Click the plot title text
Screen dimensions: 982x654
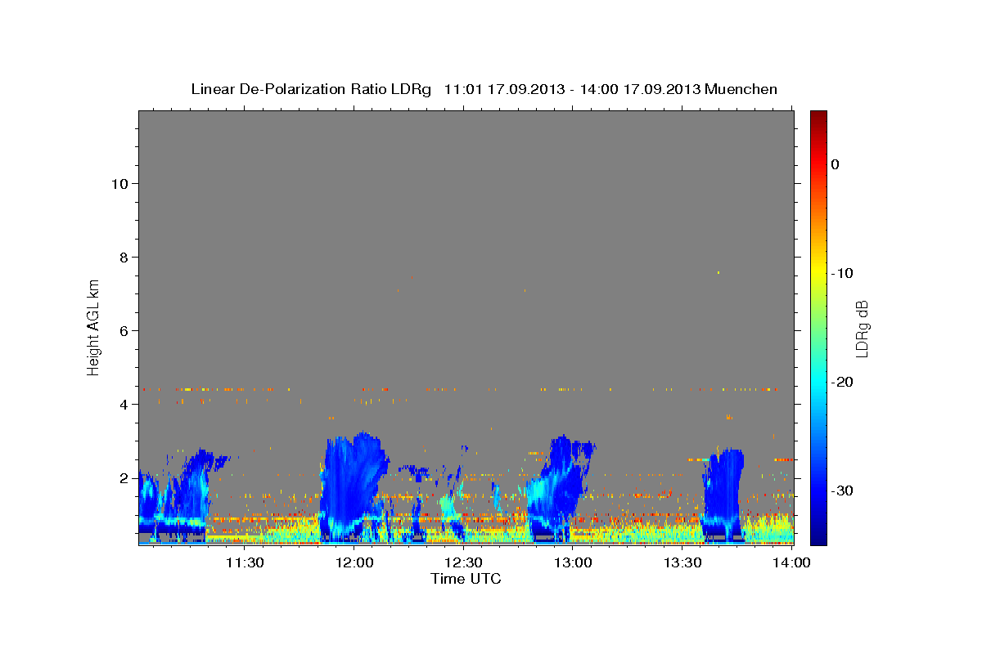click(484, 89)
